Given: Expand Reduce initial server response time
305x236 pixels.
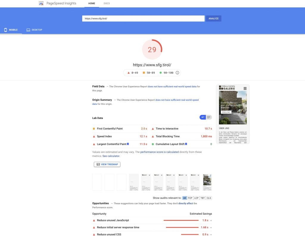Looking at the screenshot, I should coord(211,227).
